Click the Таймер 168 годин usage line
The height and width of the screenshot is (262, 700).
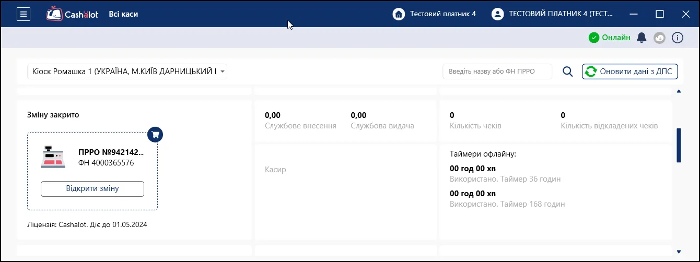[507, 204]
